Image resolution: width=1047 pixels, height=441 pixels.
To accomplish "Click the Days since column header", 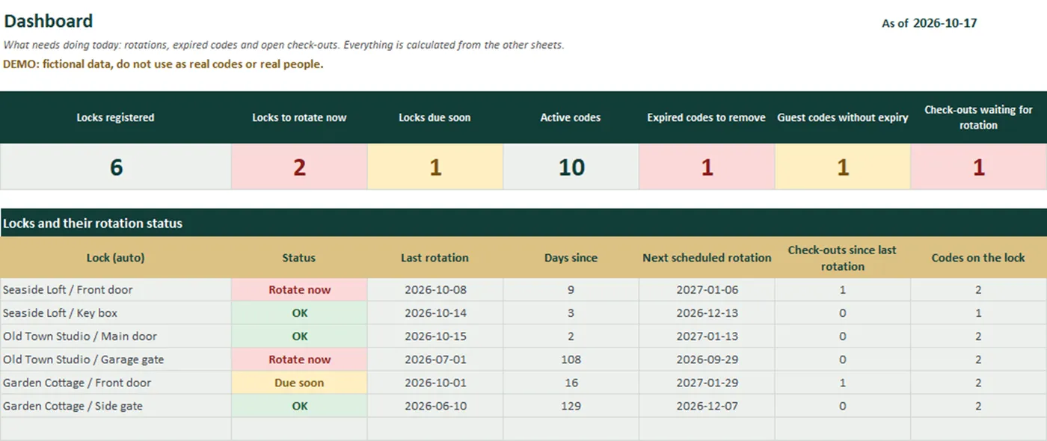I will pyautogui.click(x=571, y=258).
